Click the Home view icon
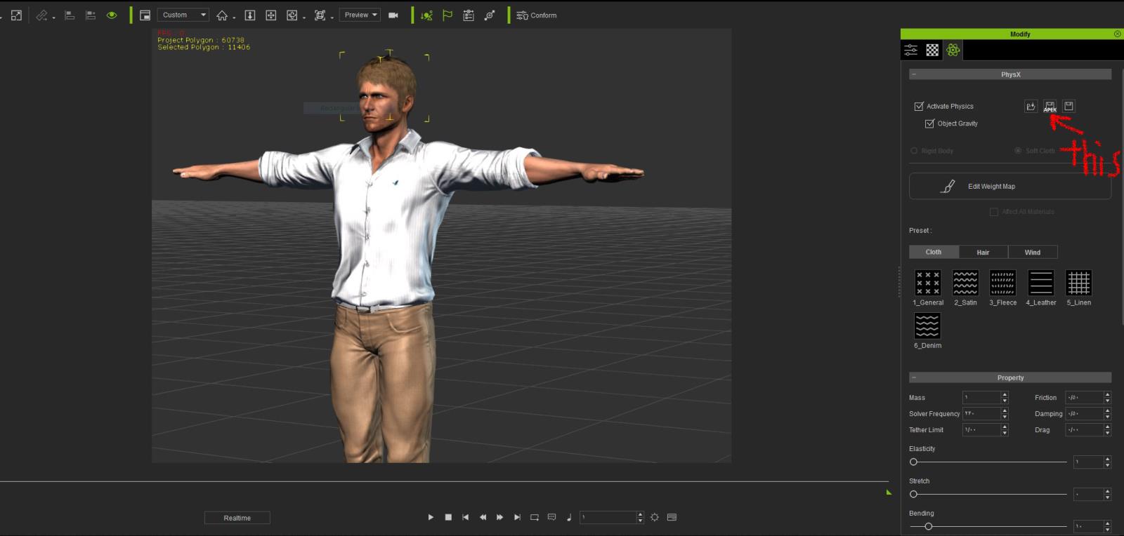Image resolution: width=1124 pixels, height=536 pixels. tap(222, 15)
